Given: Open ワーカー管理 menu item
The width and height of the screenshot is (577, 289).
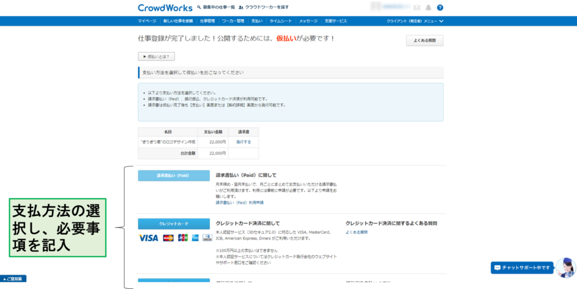Looking at the screenshot, I should click(x=233, y=21).
